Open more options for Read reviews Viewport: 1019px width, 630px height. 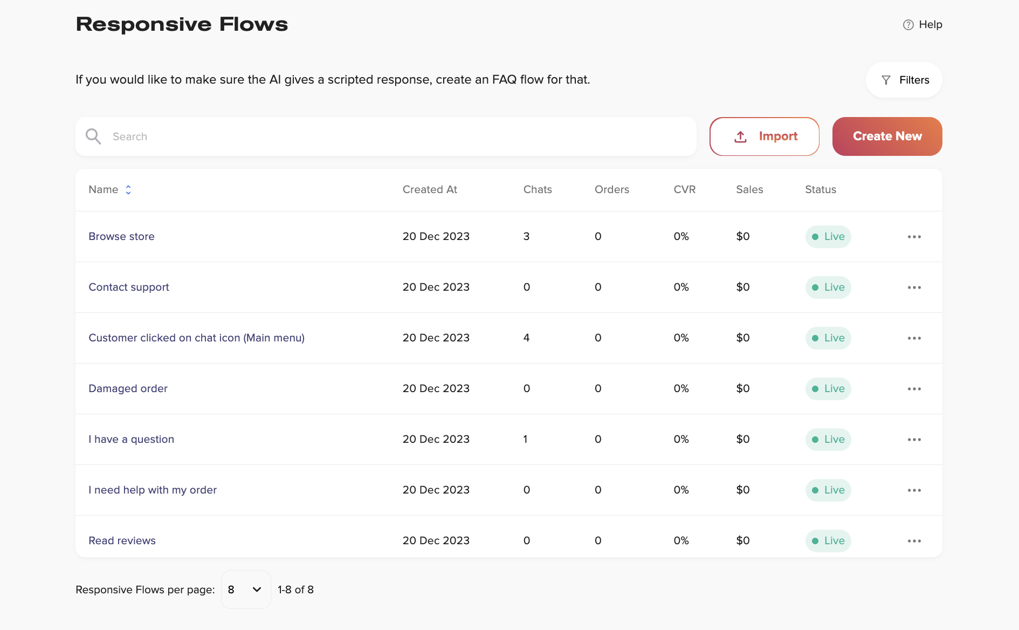[914, 541]
